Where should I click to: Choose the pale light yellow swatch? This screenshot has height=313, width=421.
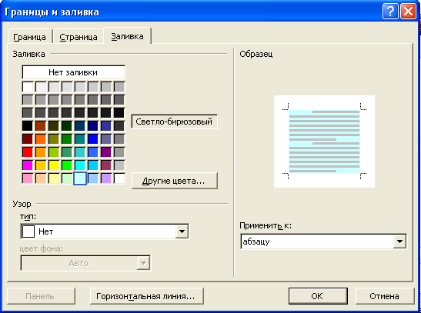pyautogui.click(x=54, y=178)
